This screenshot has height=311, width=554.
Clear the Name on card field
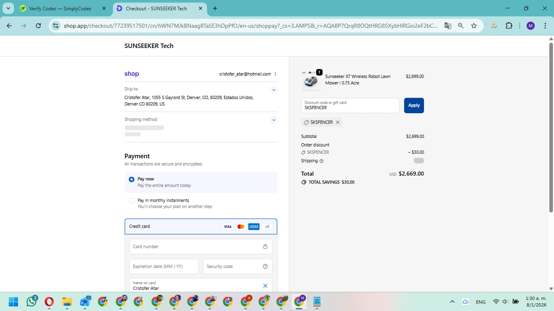[265, 286]
